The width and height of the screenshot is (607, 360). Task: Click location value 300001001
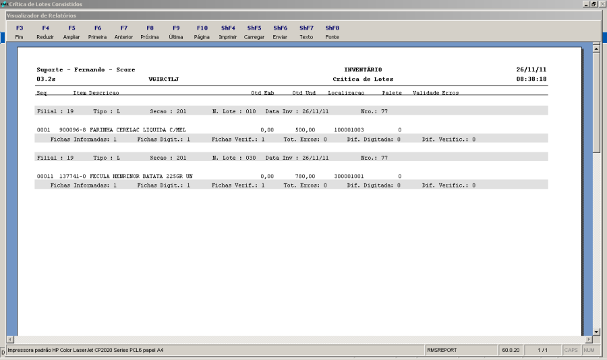349,176
